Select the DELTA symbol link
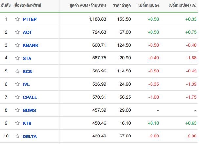This screenshot has width=203, height=144. coord(30,136)
